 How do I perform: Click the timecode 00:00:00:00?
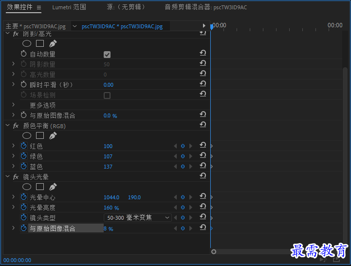[x=17, y=260]
